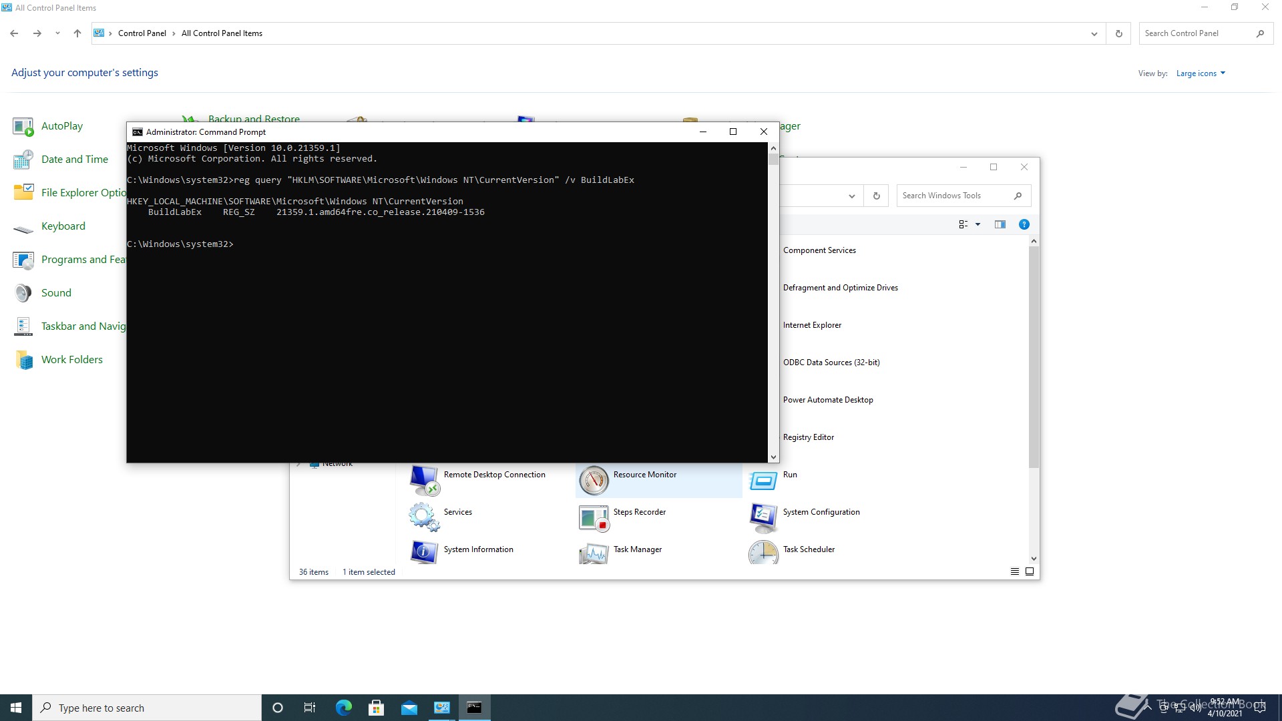Click the taskbar search box

click(x=147, y=708)
